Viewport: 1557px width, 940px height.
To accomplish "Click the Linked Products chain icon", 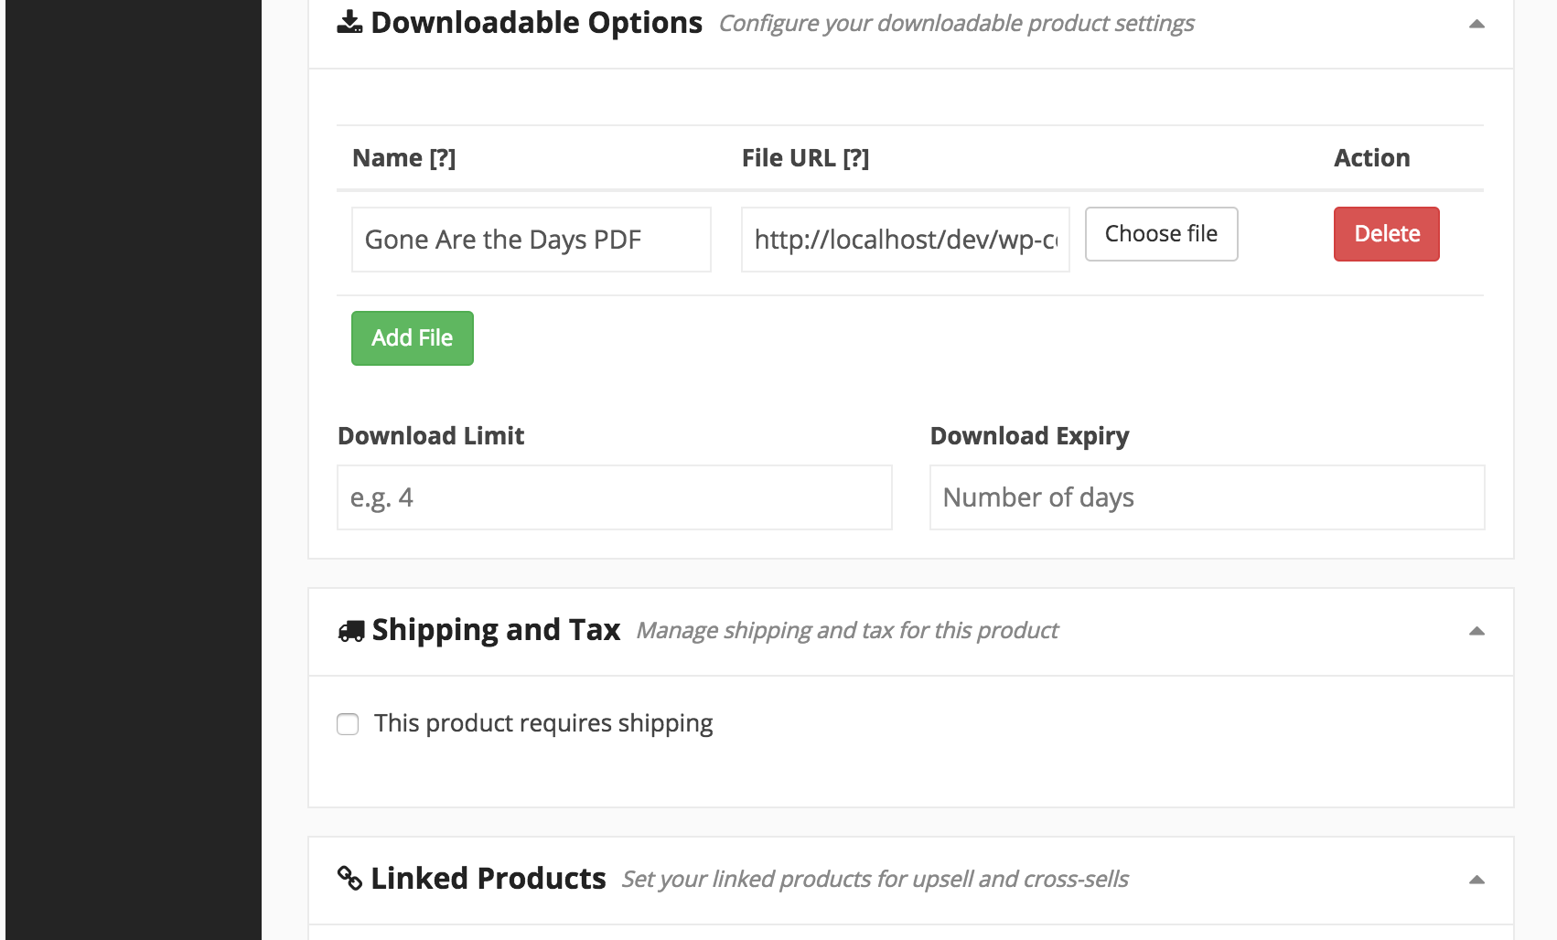I will (349, 878).
